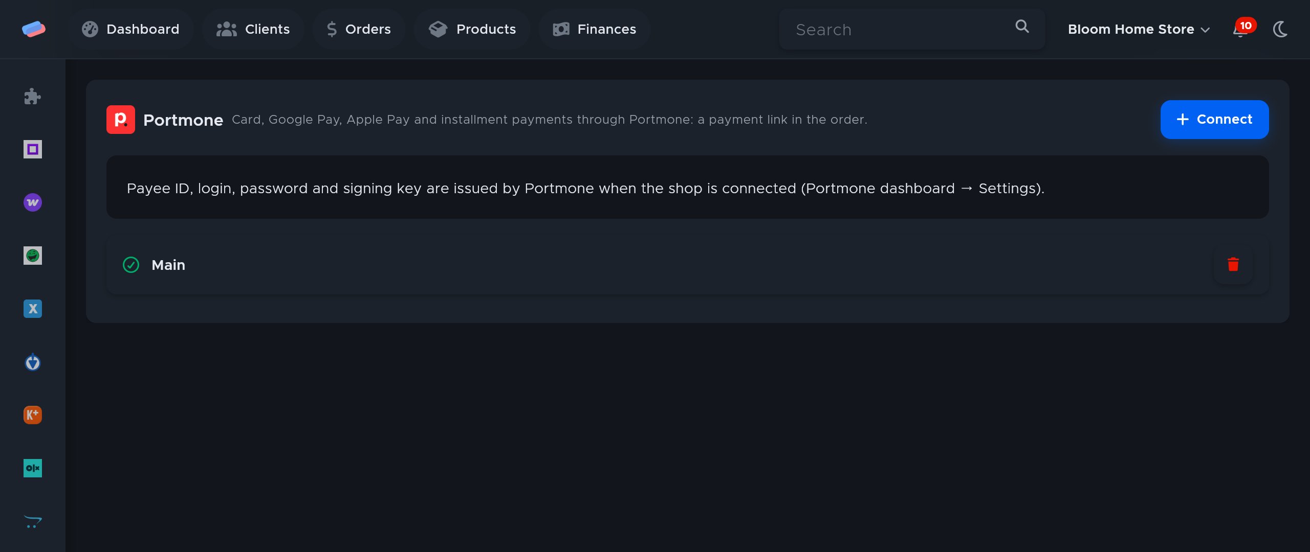Expand the Bloom Home Store dropdown

(1139, 29)
